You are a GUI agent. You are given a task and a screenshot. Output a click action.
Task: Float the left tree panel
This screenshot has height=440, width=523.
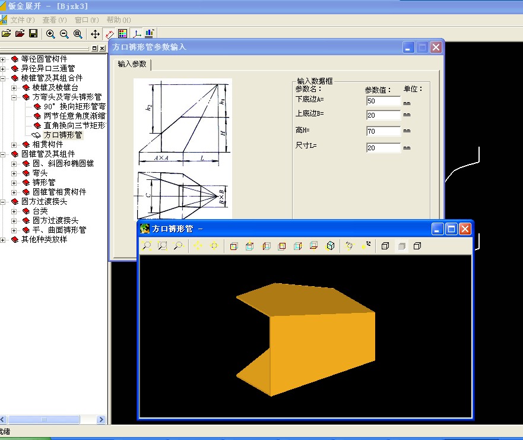[x=95, y=48]
